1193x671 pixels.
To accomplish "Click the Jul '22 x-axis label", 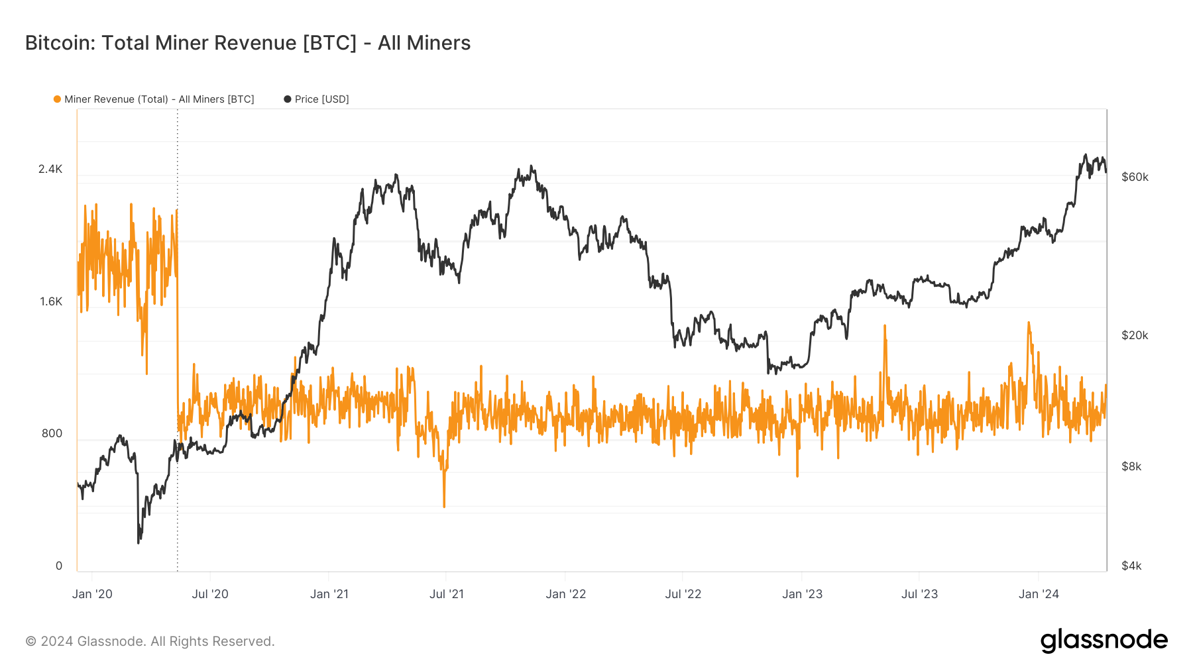I will coord(683,594).
